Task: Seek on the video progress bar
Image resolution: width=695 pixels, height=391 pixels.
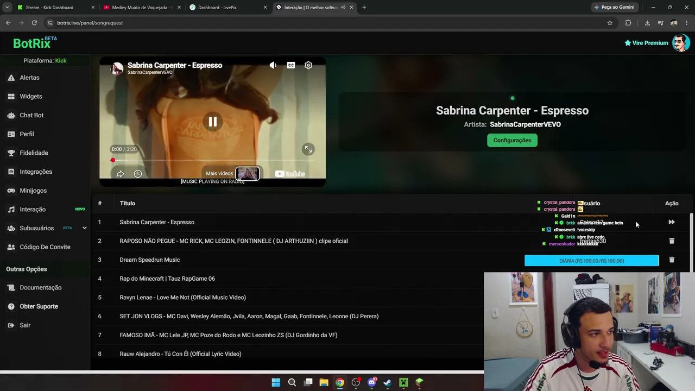Action: (x=212, y=160)
